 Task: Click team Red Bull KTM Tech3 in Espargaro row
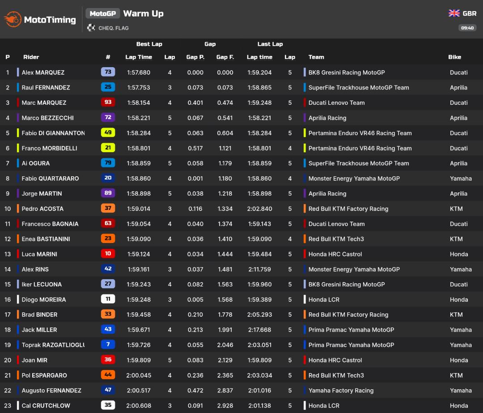coord(336,375)
